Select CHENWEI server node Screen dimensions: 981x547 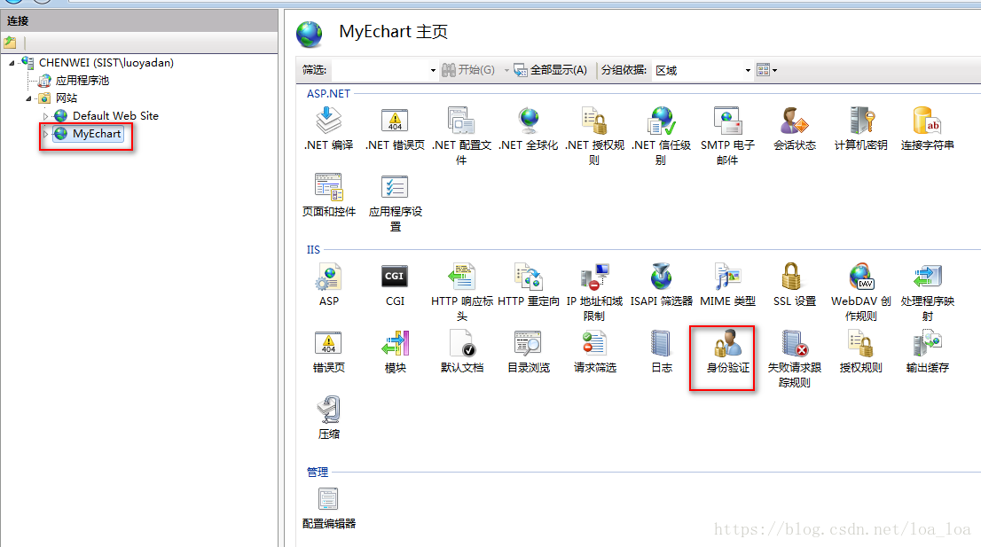(106, 63)
